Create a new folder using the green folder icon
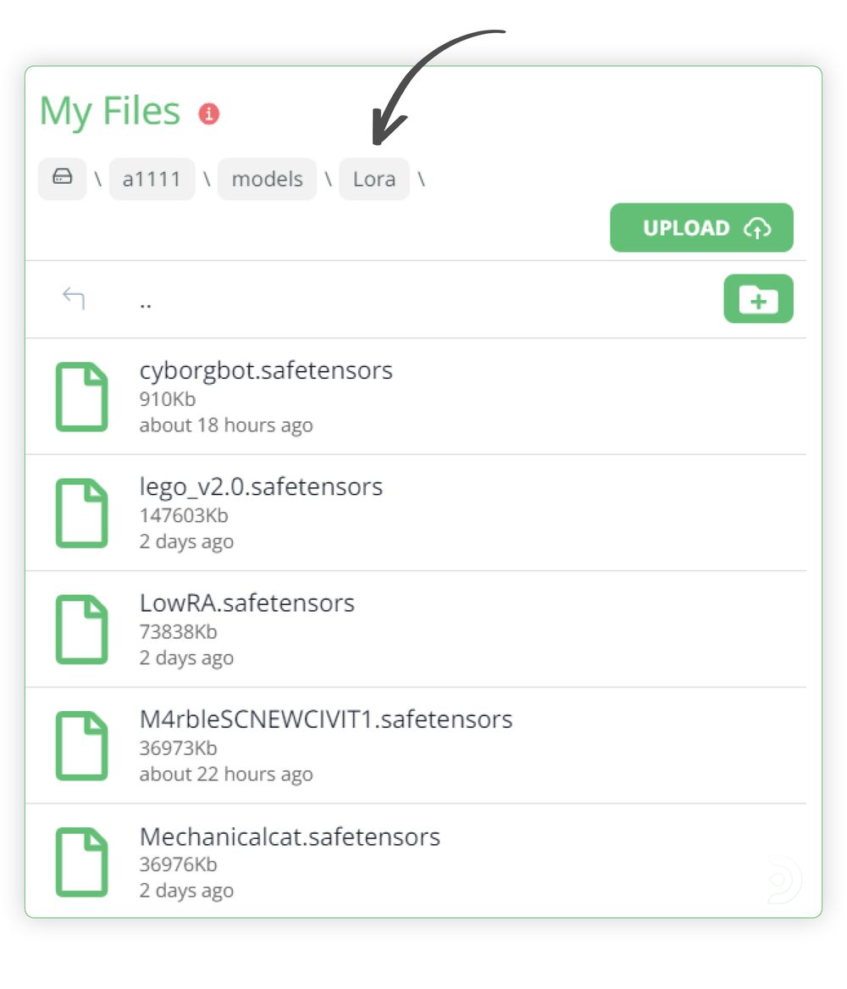Screen dimensions: 847x989 tap(758, 298)
